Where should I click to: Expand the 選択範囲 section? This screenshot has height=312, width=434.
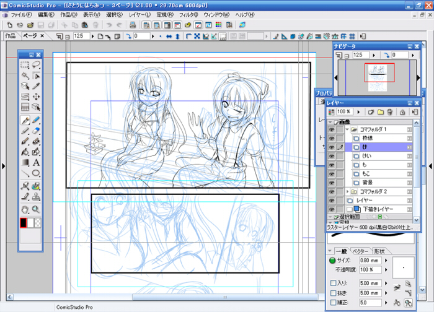[330, 217]
